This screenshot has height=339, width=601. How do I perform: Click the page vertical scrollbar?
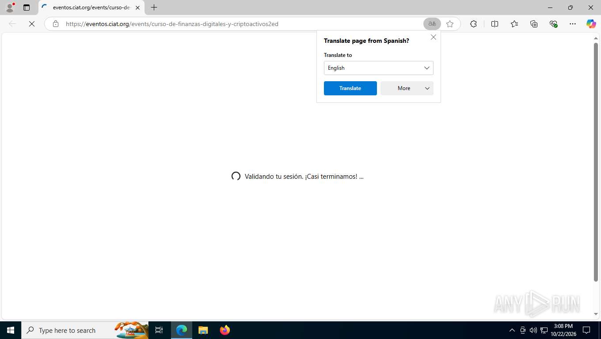tap(596, 162)
